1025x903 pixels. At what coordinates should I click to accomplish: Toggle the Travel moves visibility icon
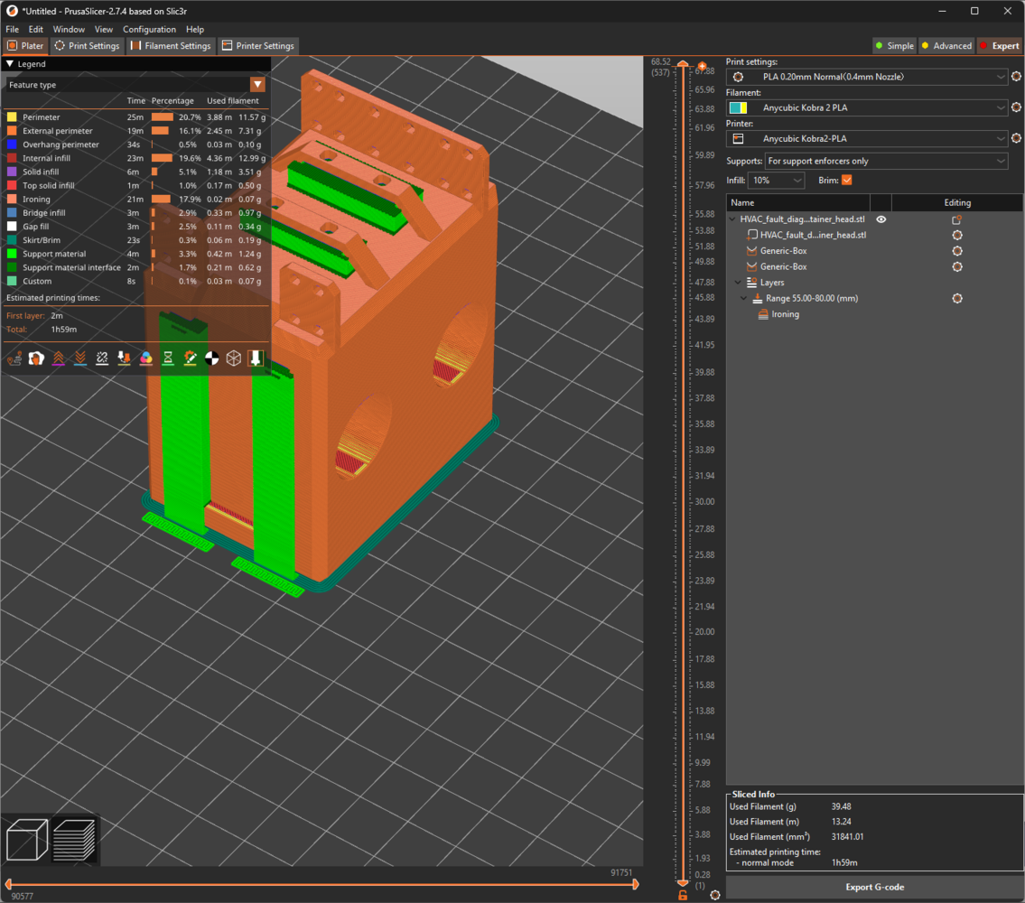14,358
